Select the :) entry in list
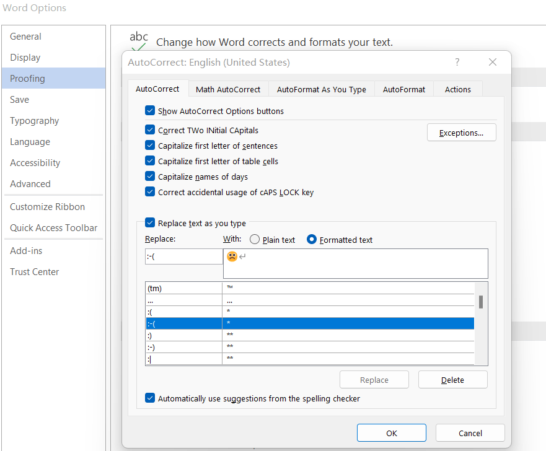Image resolution: width=546 pixels, height=451 pixels. tap(310, 336)
